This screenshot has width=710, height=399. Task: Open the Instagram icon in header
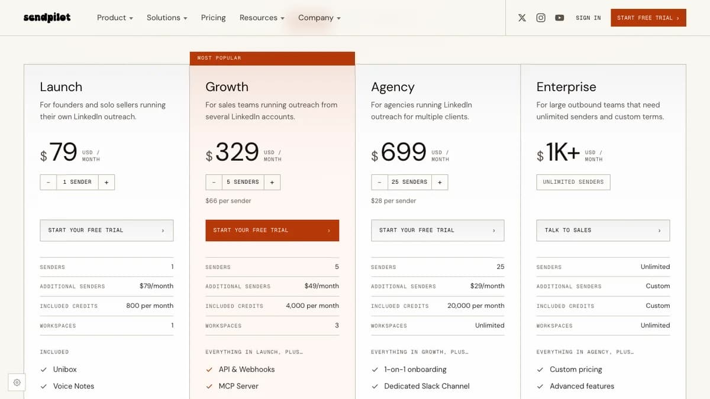541,18
